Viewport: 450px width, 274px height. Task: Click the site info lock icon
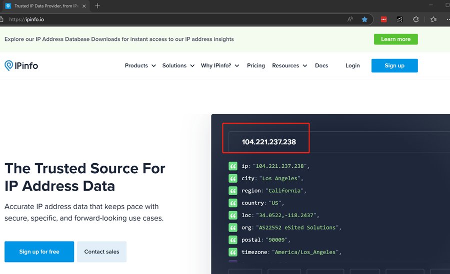click(1, 19)
